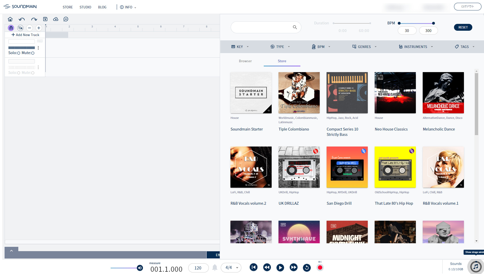Click the minimum BPM field showing 30

click(407, 30)
